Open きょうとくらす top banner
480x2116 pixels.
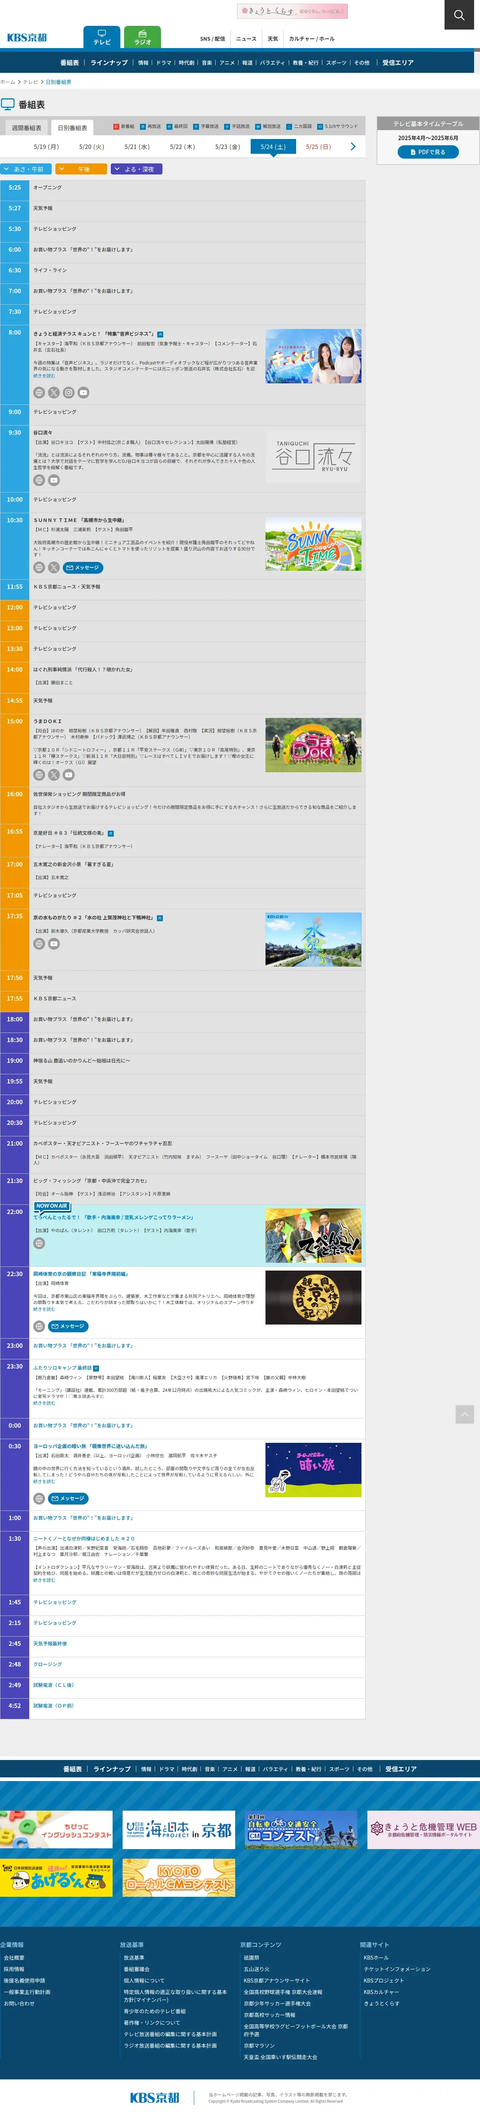292,11
